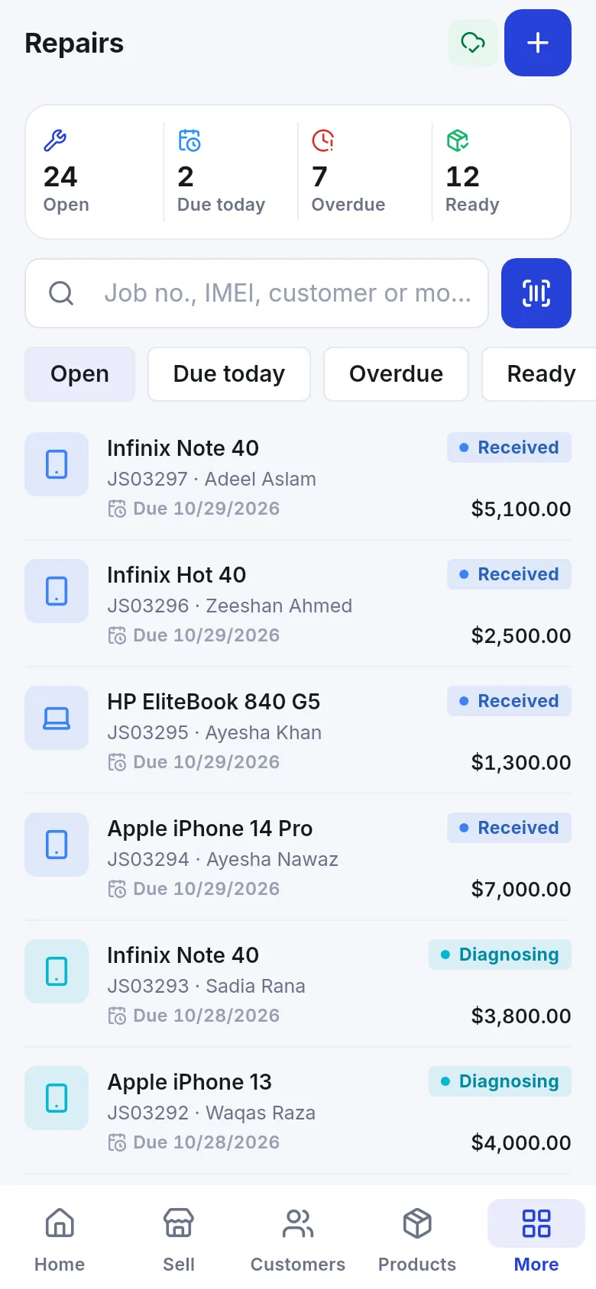The image size is (596, 1289).
Task: Open Customers in bottom navigation
Action: (x=298, y=1239)
